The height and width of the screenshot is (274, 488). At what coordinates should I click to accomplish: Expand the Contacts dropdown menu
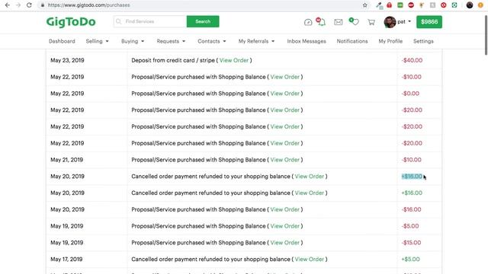point(212,41)
